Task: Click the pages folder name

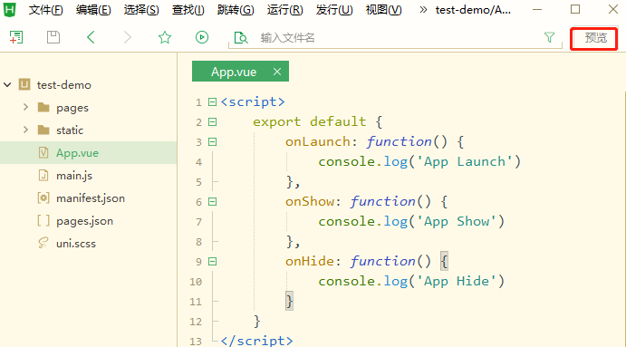Action: point(72,108)
